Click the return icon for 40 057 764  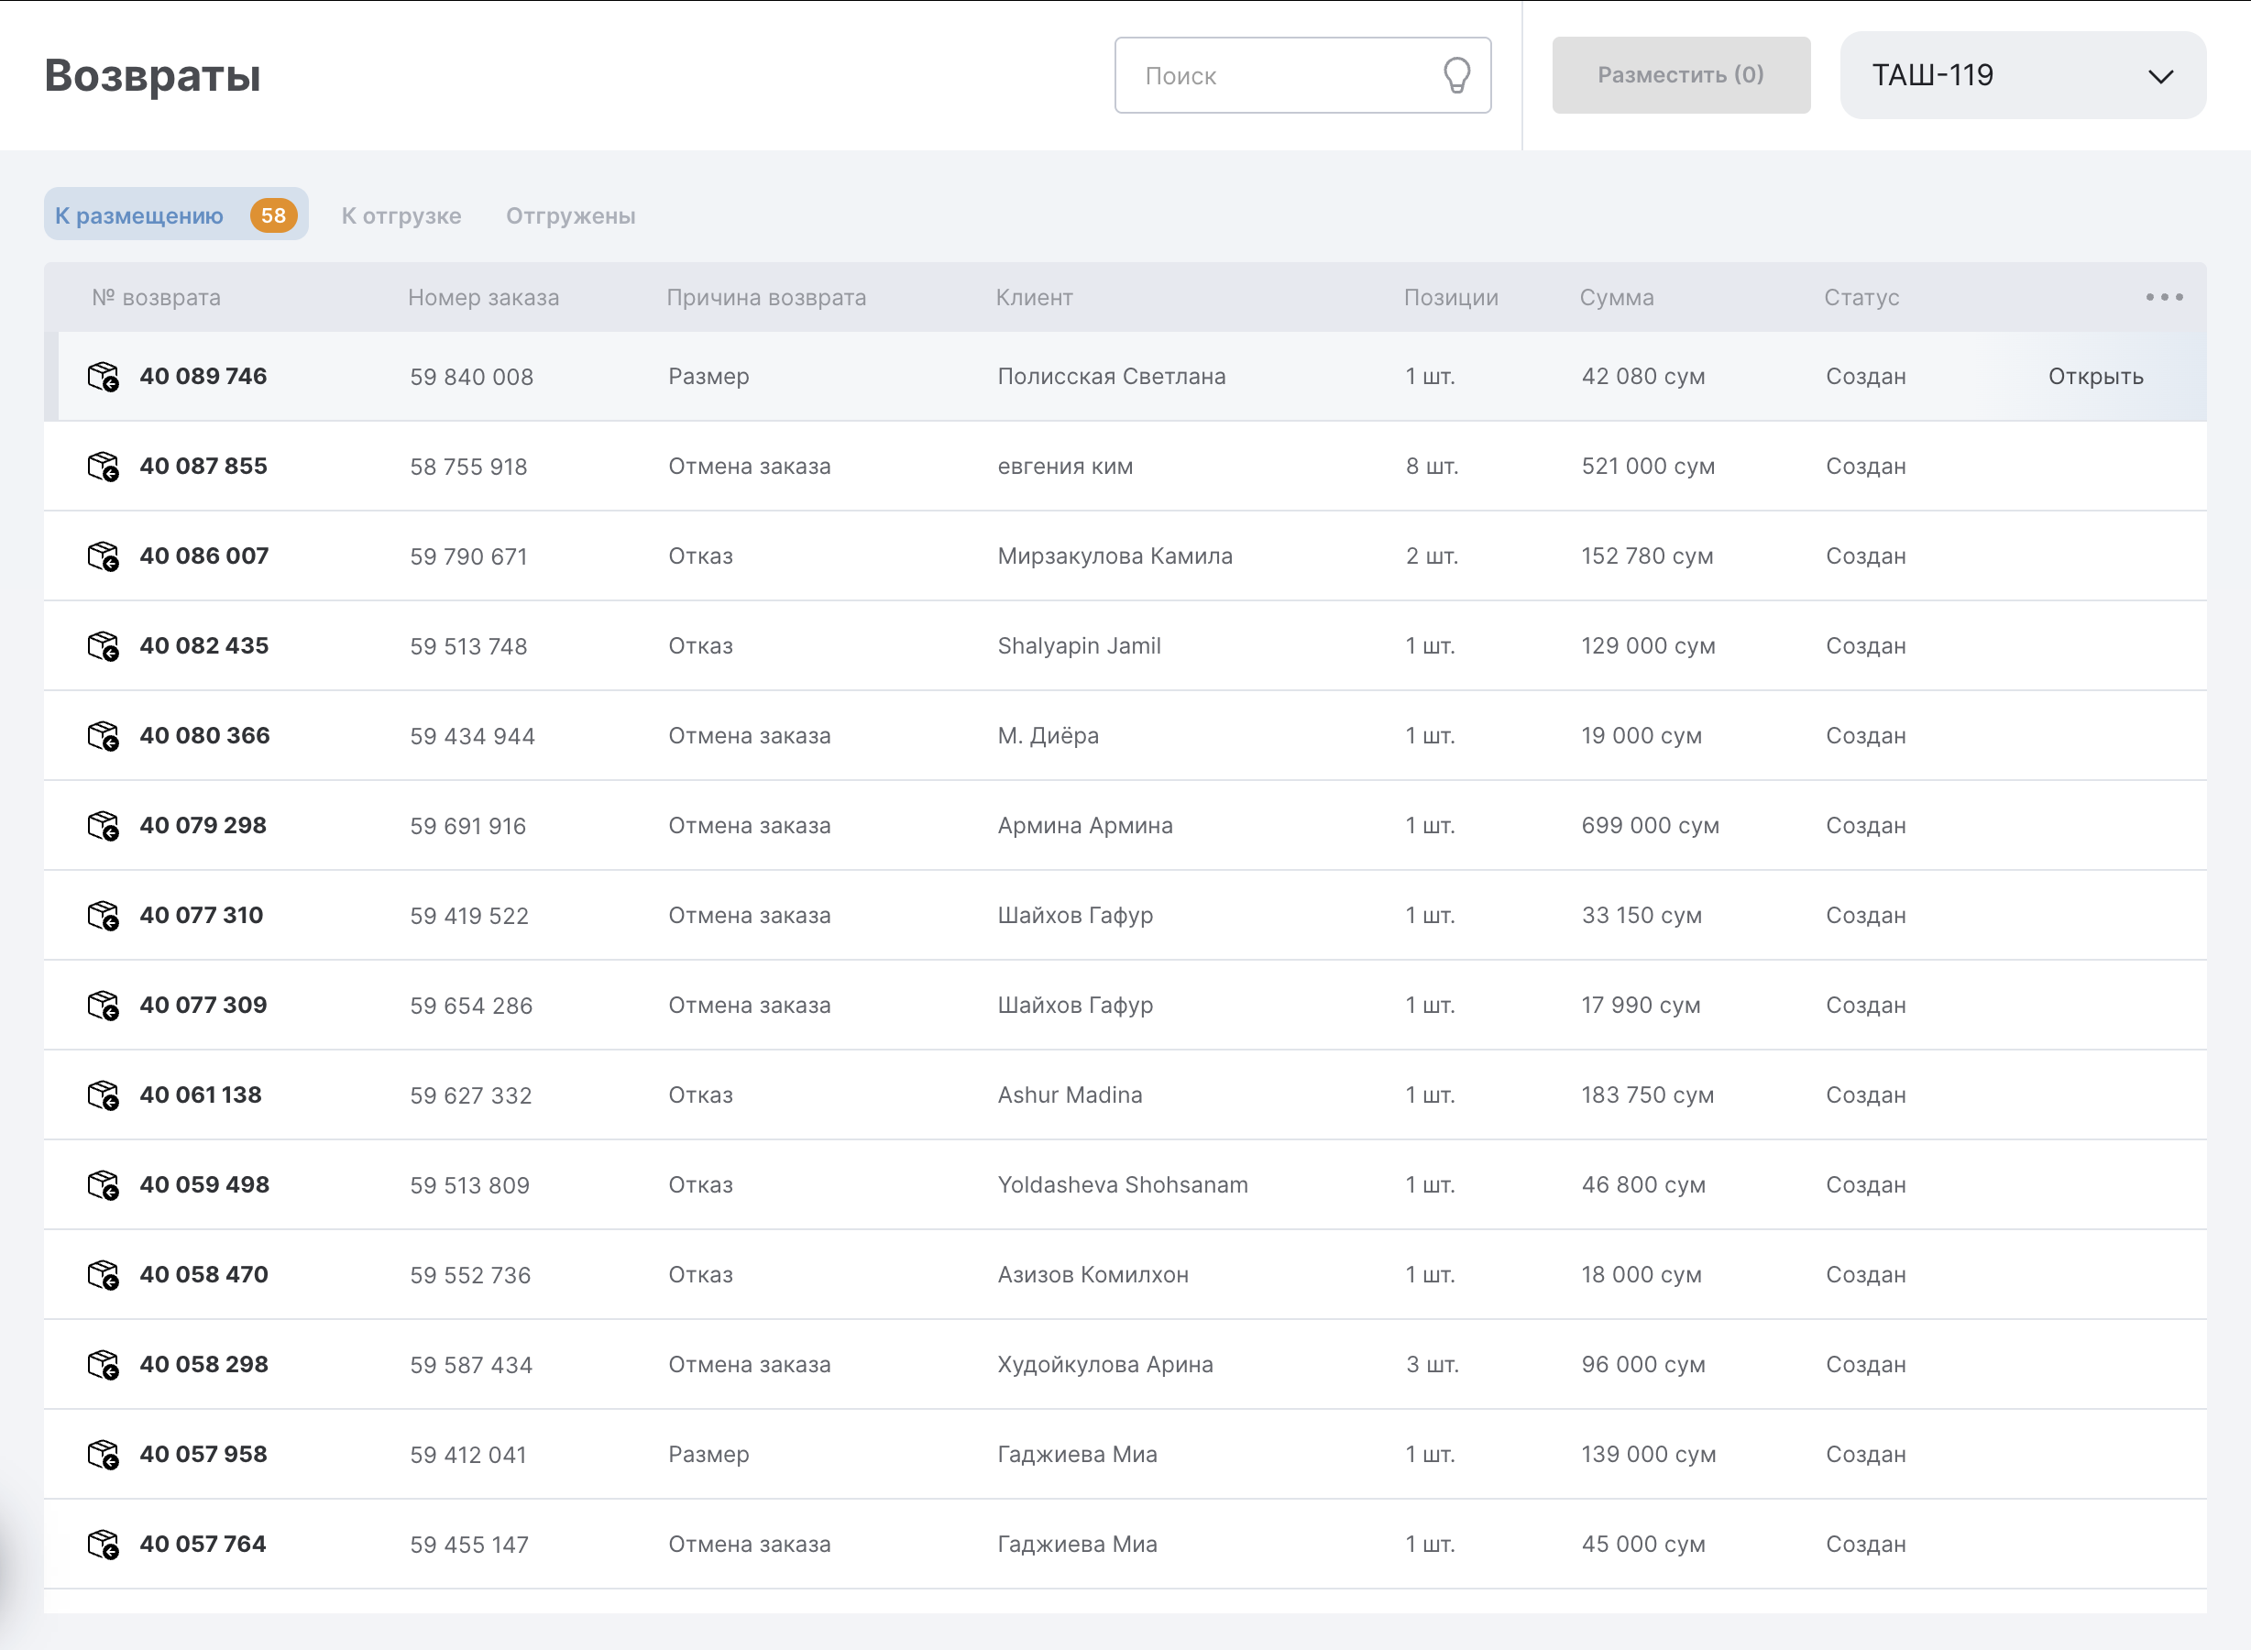click(x=103, y=1545)
